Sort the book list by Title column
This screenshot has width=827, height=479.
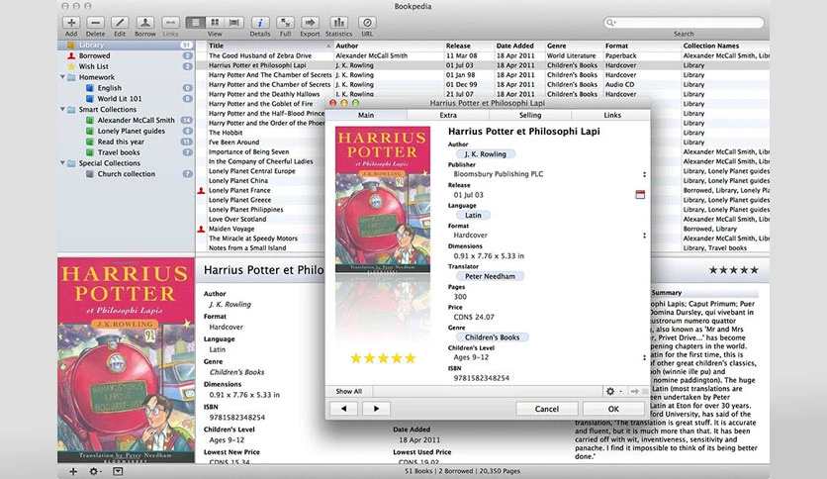[x=270, y=46]
